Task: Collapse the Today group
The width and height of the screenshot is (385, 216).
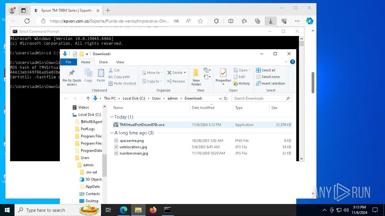Action: point(112,117)
